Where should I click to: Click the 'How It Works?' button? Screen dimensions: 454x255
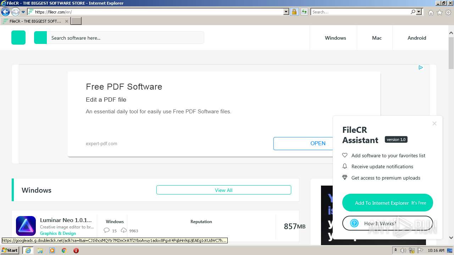(388, 223)
